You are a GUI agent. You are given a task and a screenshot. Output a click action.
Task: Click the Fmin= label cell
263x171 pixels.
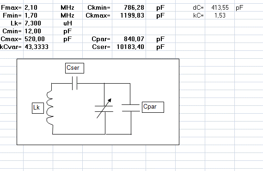click(12, 15)
